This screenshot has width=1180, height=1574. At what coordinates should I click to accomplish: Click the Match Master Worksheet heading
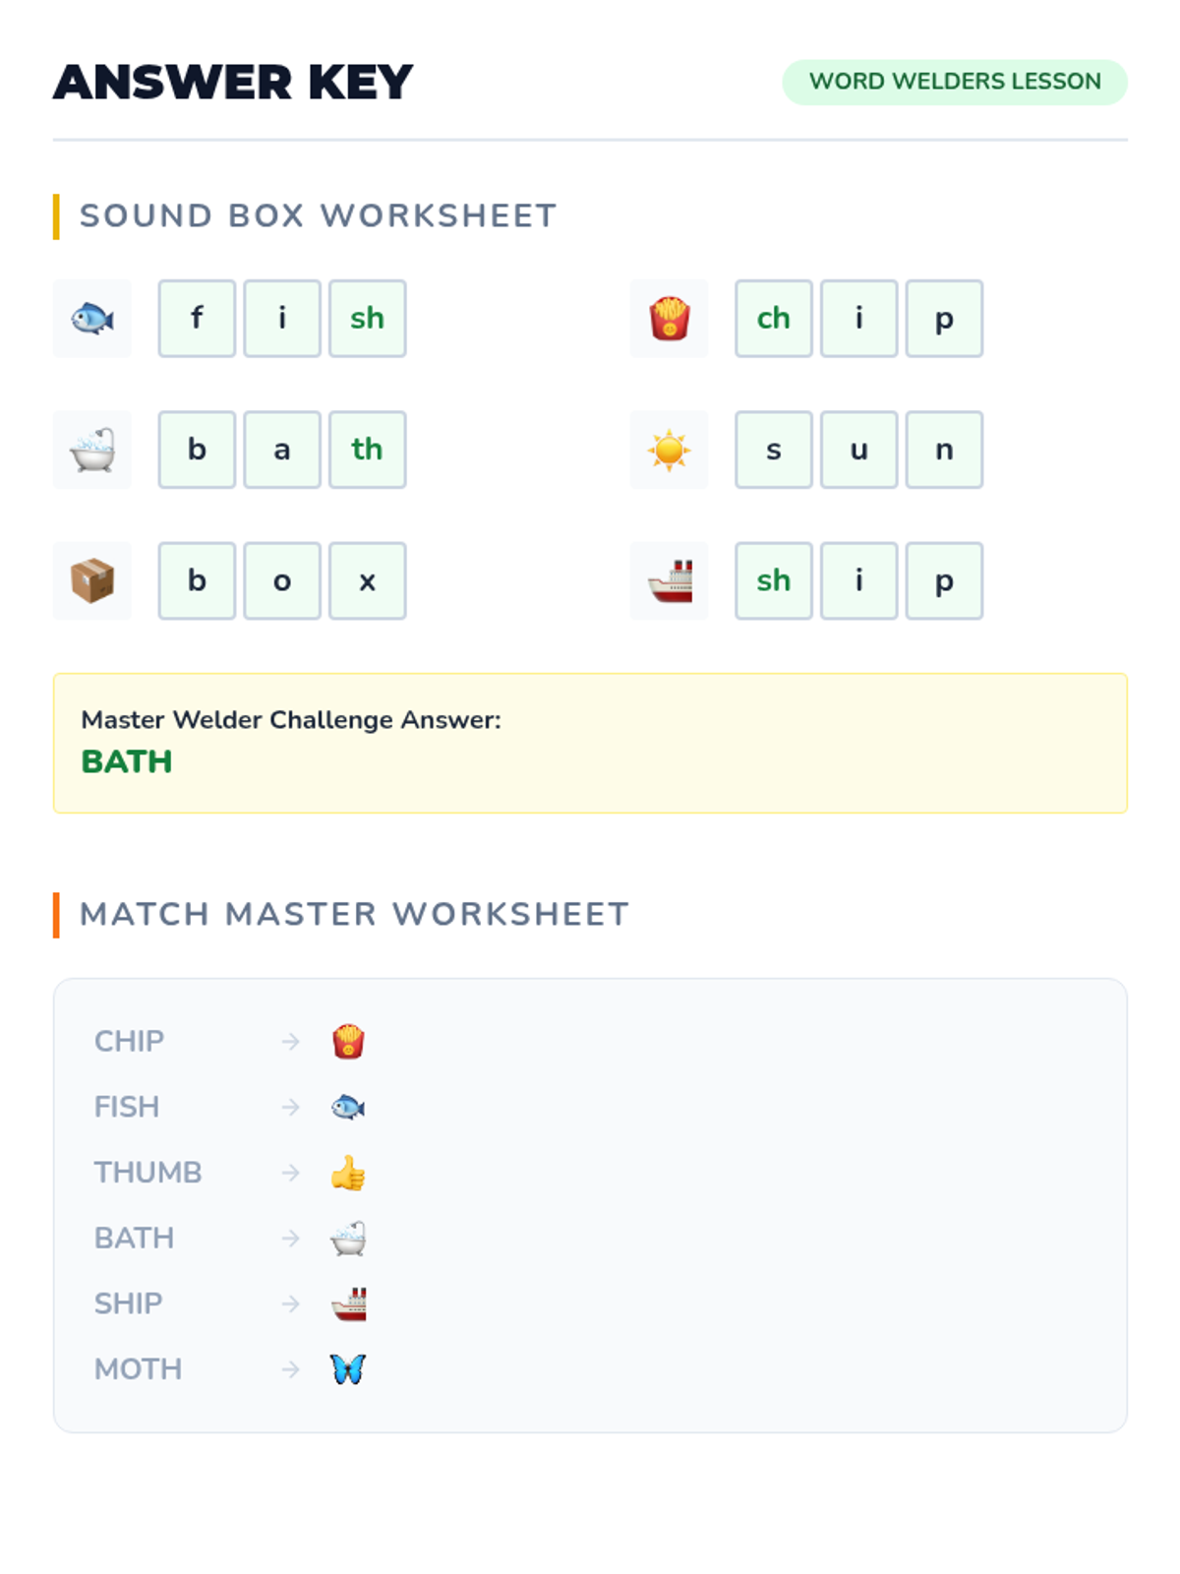(354, 914)
